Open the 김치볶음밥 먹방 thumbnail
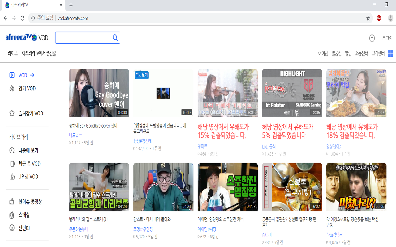The image size is (396, 247). pos(356,93)
